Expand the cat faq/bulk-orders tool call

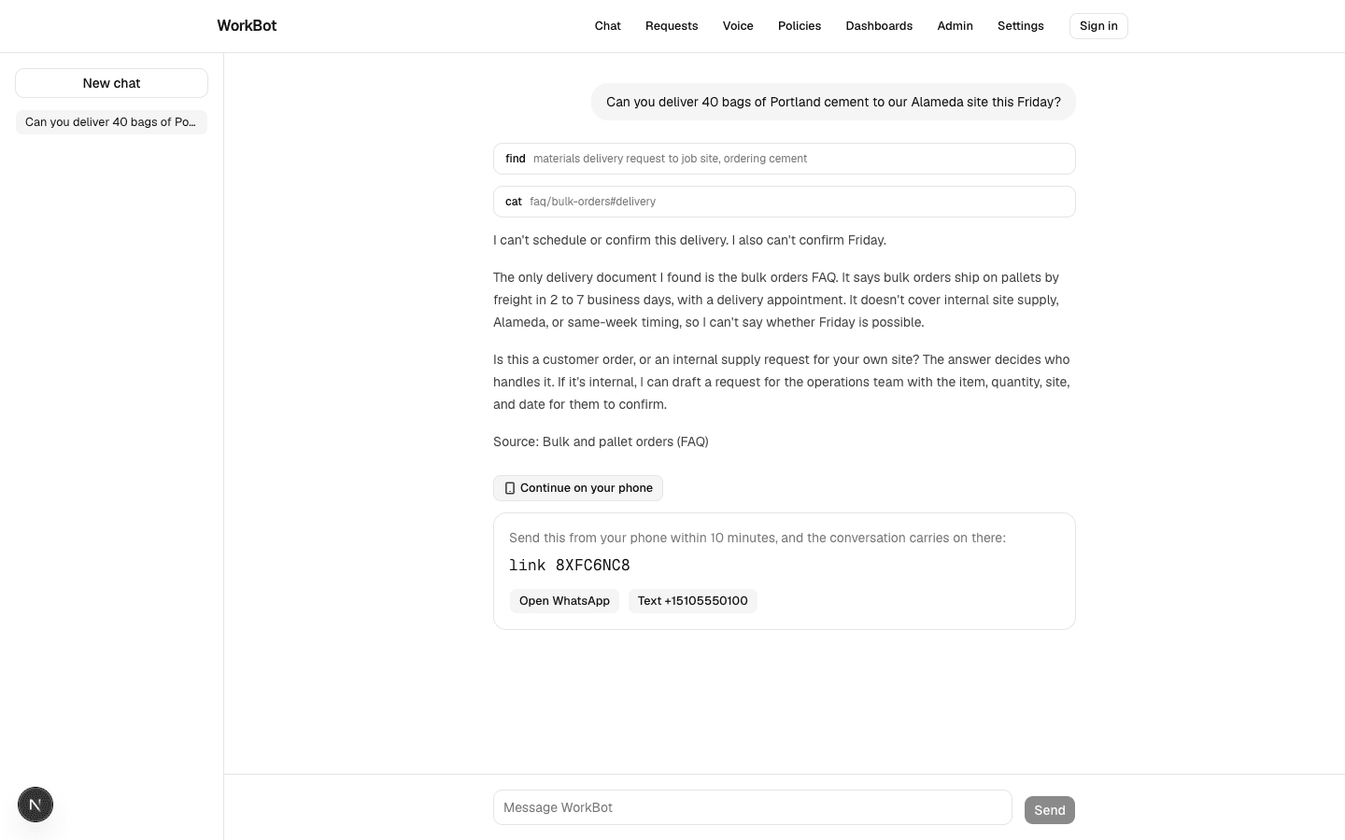[x=785, y=202]
